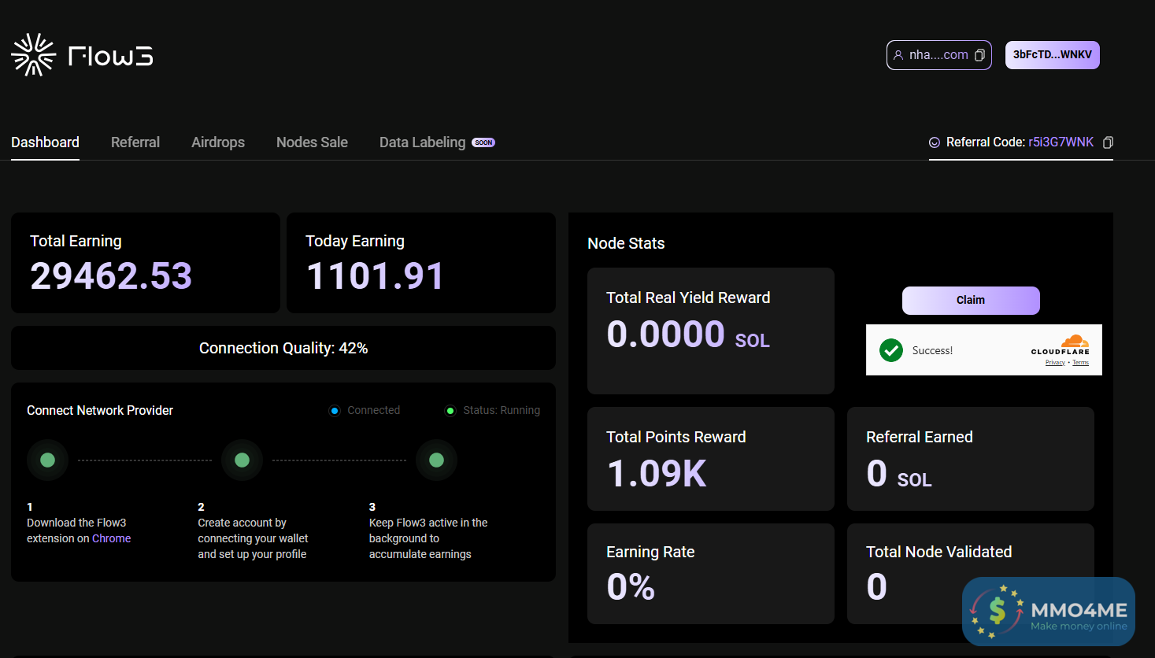1155x658 pixels.
Task: Click the smiley icon beside Referral Code
Action: (935, 142)
